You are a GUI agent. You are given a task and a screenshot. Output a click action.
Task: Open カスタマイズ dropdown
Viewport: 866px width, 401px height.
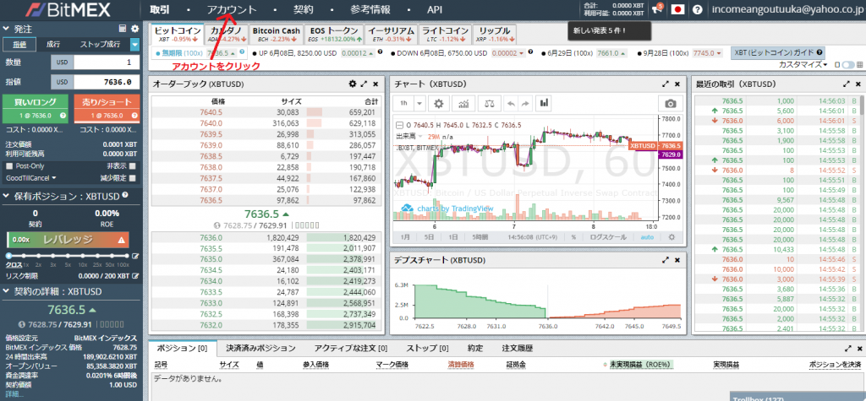[803, 64]
